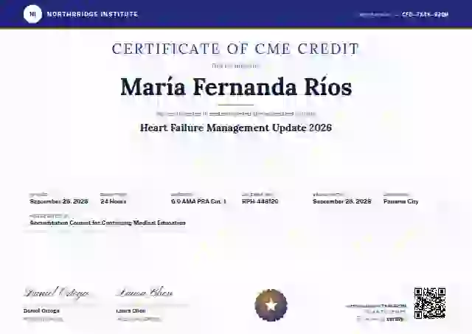Click the QR code for verification
Viewport: 472px width, 334px height.
click(429, 303)
